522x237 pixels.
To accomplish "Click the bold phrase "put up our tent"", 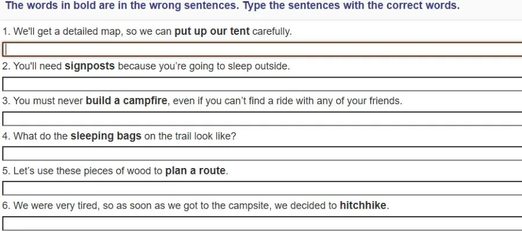I will (212, 31).
